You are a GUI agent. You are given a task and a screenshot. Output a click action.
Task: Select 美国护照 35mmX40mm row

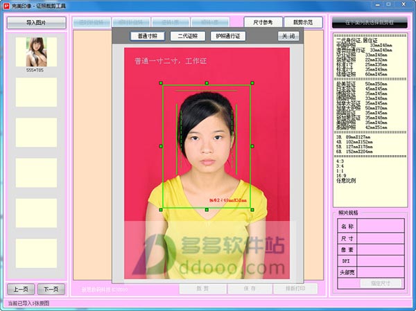[x=362, y=123]
